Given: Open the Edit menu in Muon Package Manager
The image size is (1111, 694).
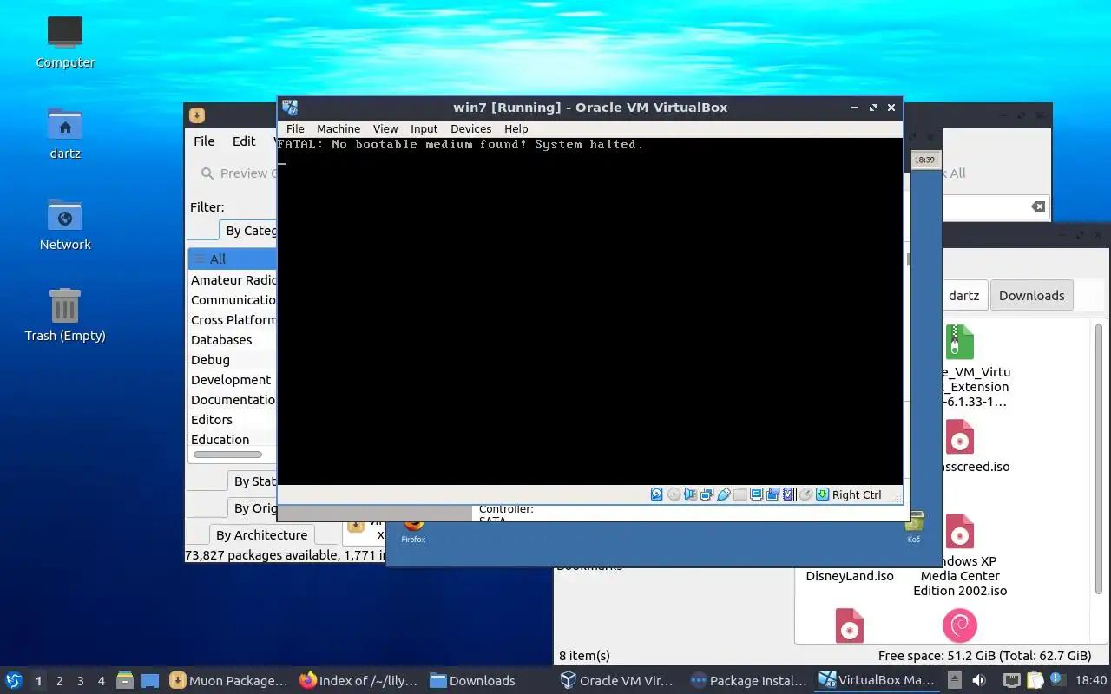Looking at the screenshot, I should (244, 141).
